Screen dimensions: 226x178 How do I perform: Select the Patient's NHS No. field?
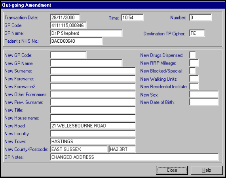pyautogui.click(x=76, y=41)
